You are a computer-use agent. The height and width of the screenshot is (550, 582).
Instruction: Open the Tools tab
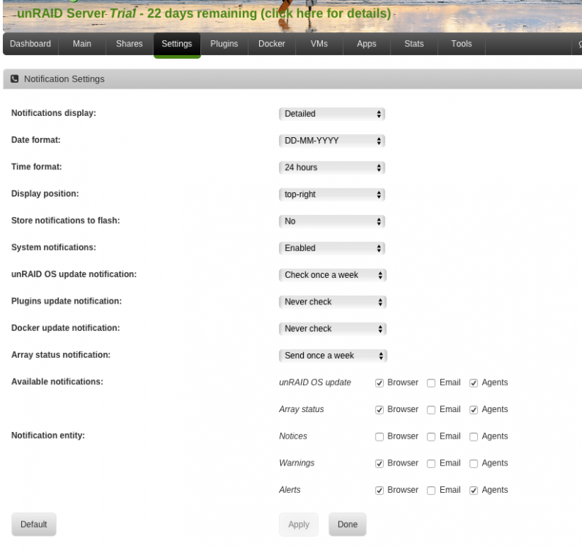(x=462, y=44)
